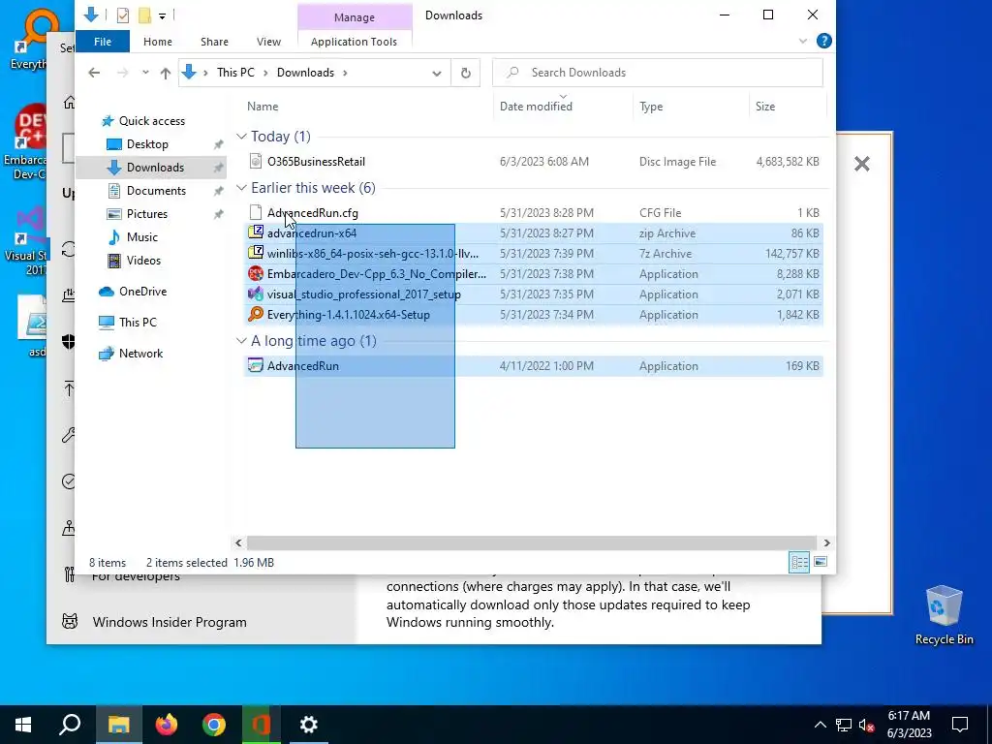
Task: Close the dialog behind Explorer with X
Action: pyautogui.click(x=861, y=164)
